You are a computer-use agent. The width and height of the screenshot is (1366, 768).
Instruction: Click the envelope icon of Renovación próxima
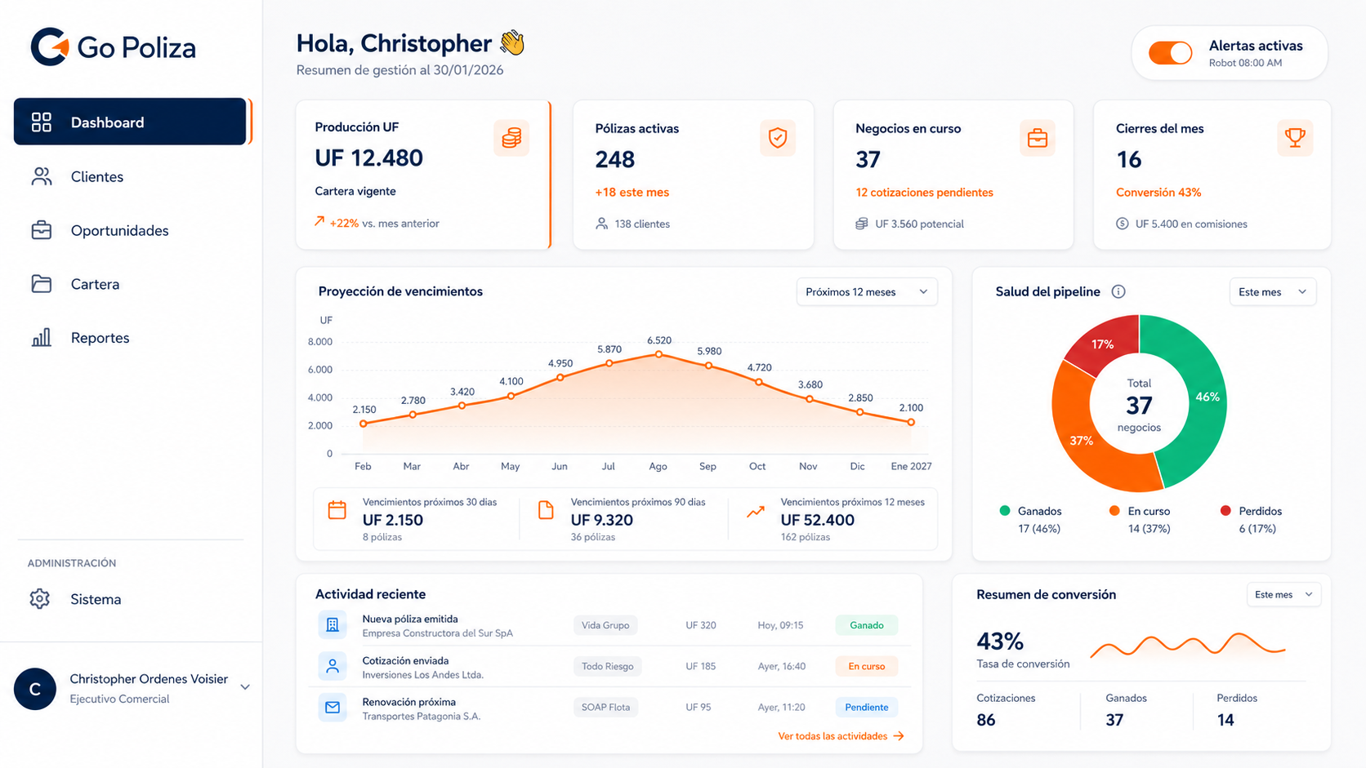pos(333,707)
